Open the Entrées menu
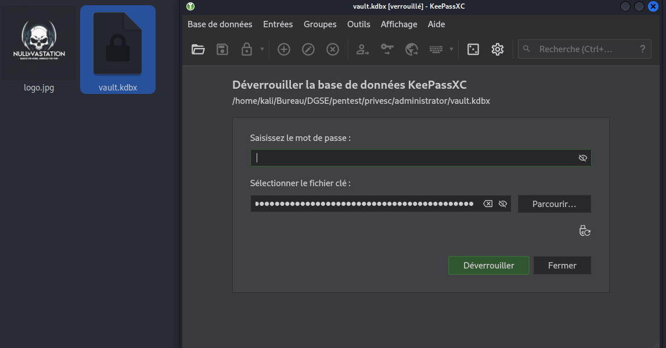This screenshot has width=666, height=348. [x=278, y=24]
